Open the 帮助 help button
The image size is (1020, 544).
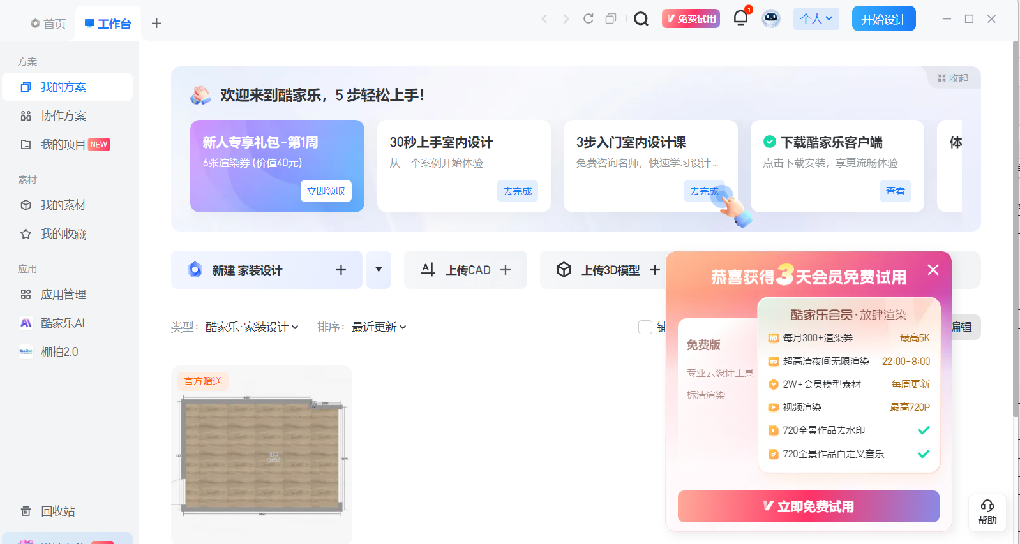pos(987,513)
